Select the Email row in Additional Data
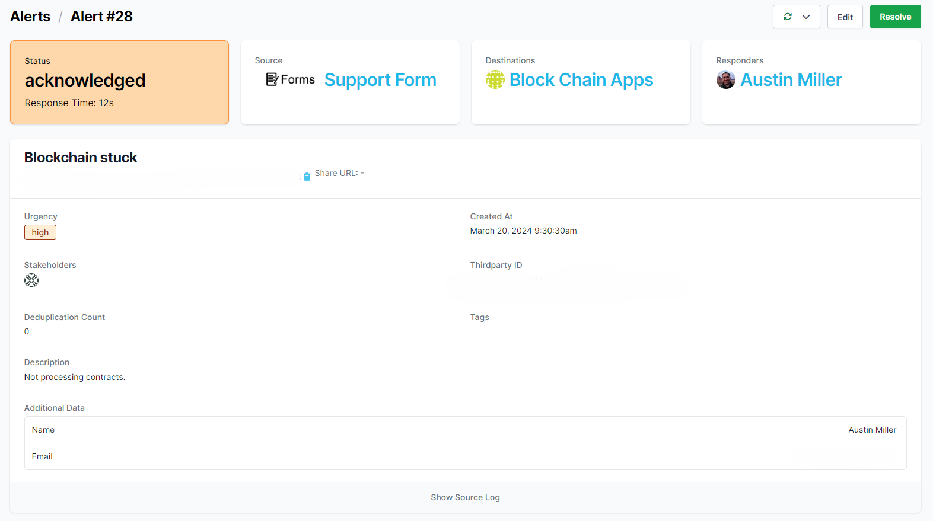Screen dimensions: 933x521 [x=465, y=456]
